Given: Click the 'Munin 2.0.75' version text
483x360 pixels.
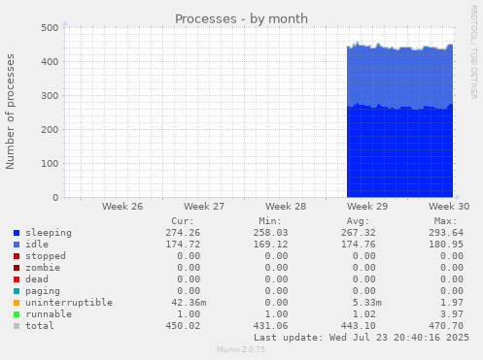Looking at the screenshot, I should (x=241, y=349).
